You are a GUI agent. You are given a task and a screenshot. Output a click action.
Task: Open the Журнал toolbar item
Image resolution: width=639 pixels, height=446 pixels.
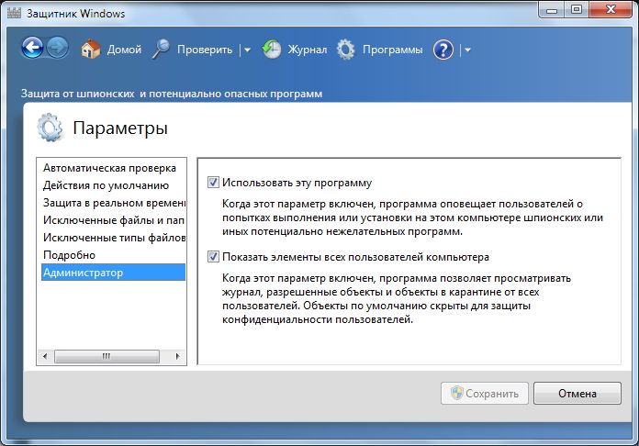[x=308, y=50]
